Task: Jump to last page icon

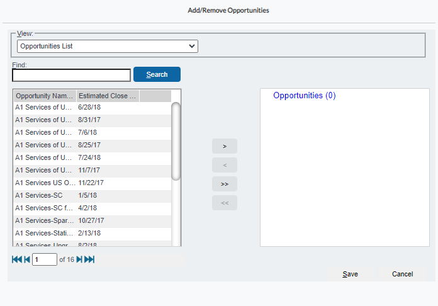Action: click(89, 259)
